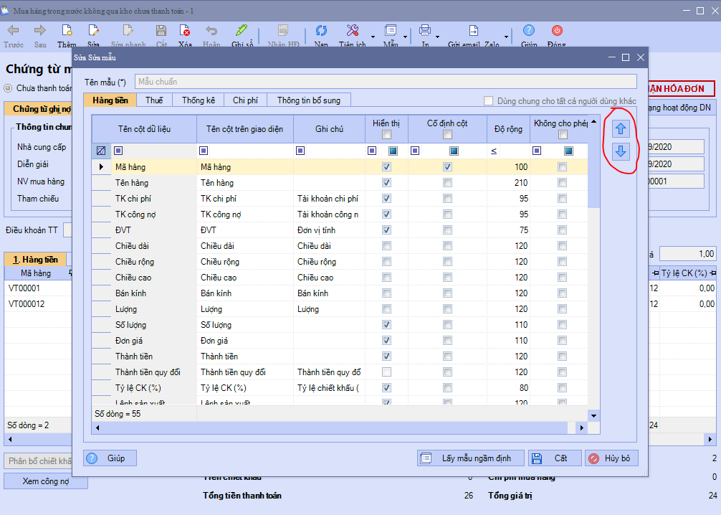Click the Sửa nhanh toolbar icon
This screenshot has width=721, height=515.
(x=128, y=31)
